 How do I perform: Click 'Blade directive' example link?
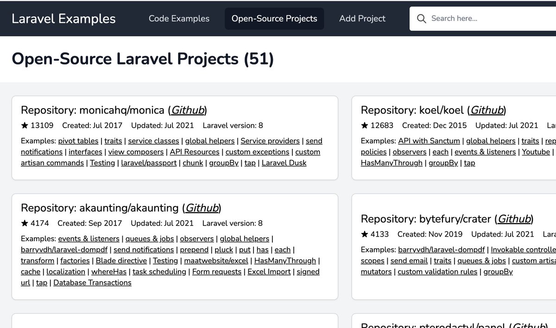pos(121,261)
